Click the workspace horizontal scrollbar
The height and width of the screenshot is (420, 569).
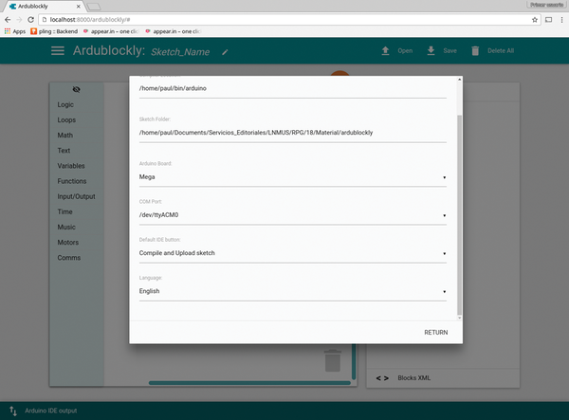coord(249,383)
